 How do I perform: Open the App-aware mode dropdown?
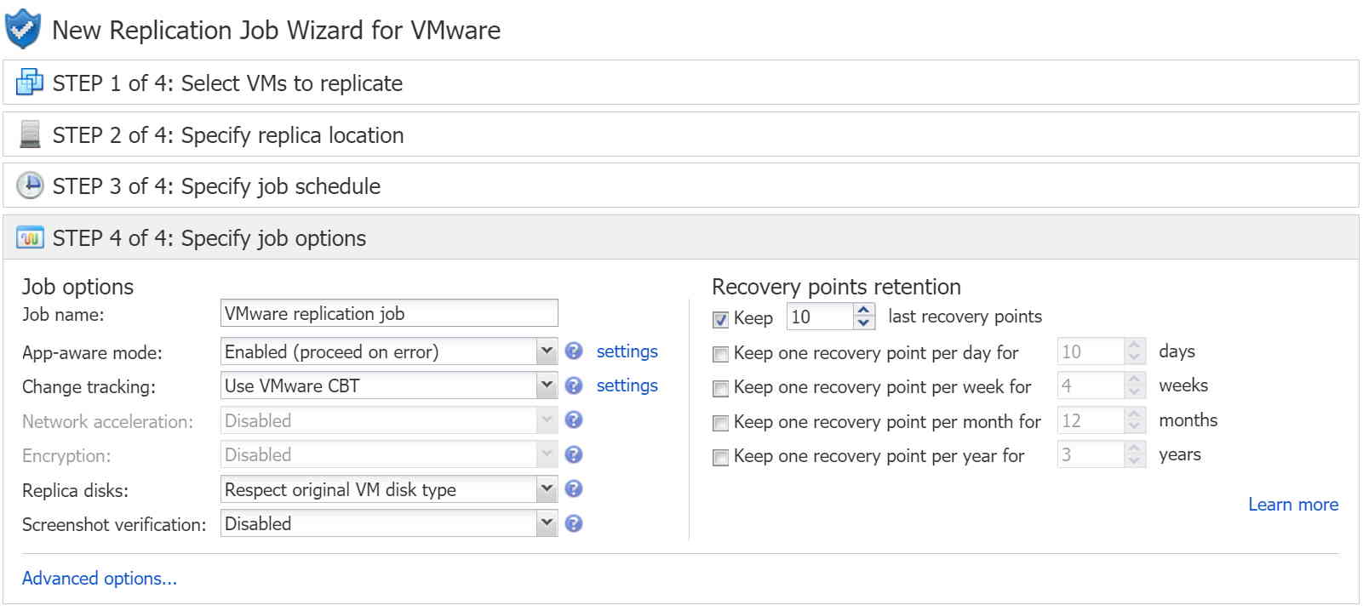pos(547,351)
